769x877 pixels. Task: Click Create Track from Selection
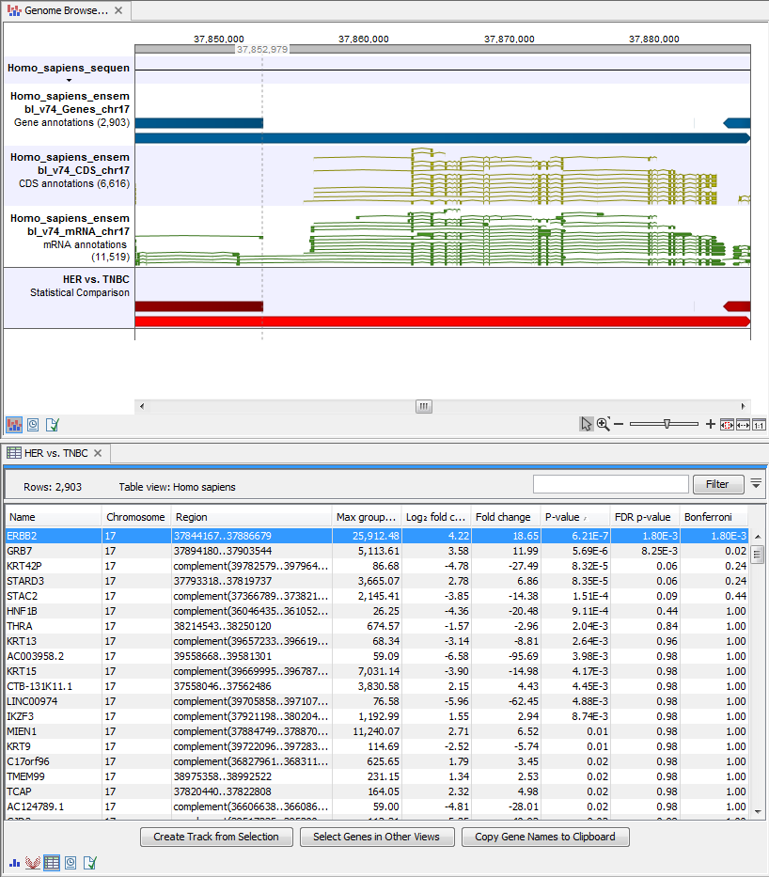(x=215, y=837)
